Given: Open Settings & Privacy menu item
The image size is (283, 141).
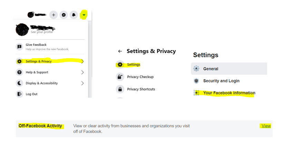Looking at the screenshot, I should click(x=39, y=61).
